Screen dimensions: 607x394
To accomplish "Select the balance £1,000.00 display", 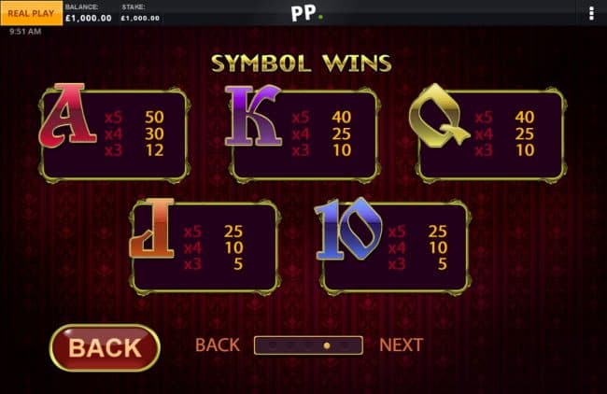I will [89, 18].
